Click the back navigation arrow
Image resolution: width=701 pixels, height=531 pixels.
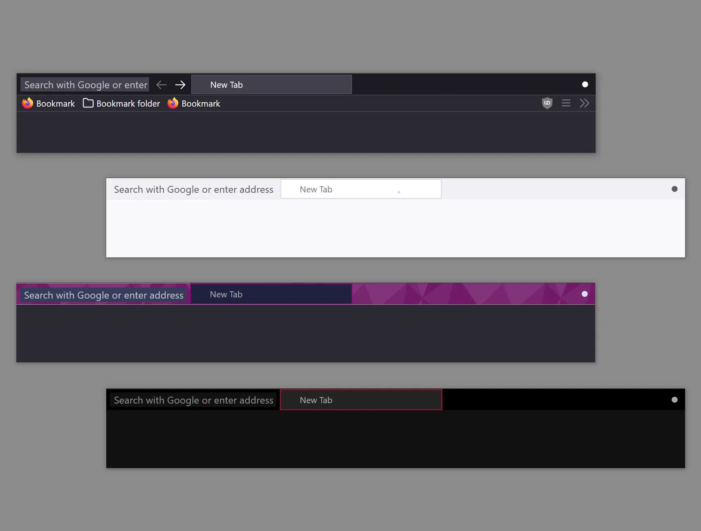[161, 85]
